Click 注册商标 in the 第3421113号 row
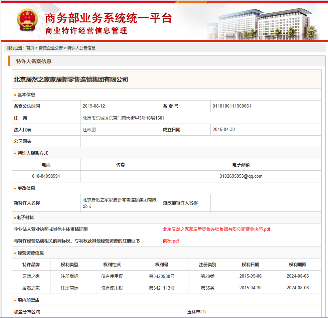Image resolution: width=328 pixels, height=318 pixels. click(x=70, y=288)
